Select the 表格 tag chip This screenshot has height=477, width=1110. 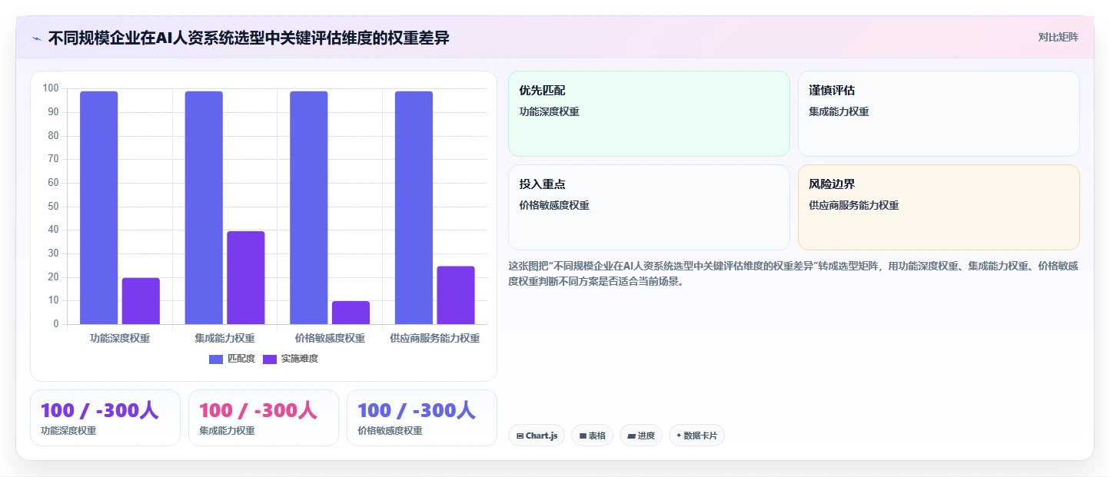592,436
